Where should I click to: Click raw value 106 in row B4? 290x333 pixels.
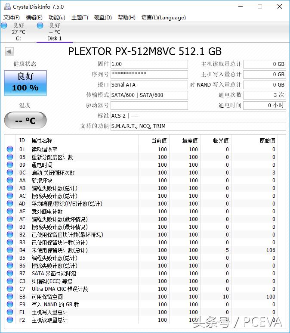(x=271, y=250)
